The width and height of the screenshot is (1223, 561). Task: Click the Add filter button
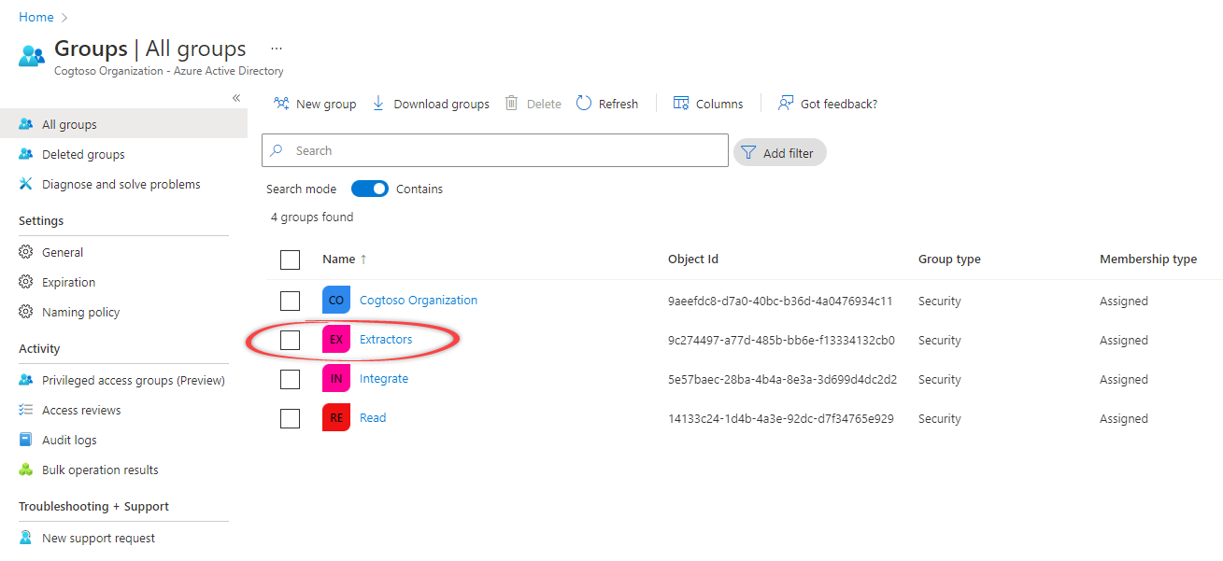tap(779, 153)
